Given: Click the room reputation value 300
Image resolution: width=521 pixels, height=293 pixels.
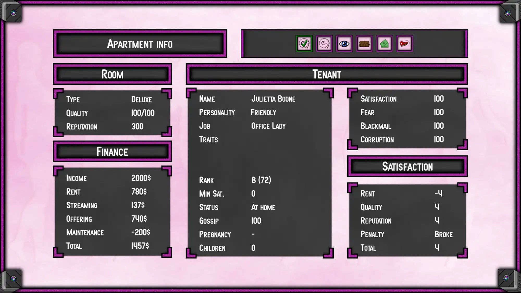Looking at the screenshot, I should 137,127.
